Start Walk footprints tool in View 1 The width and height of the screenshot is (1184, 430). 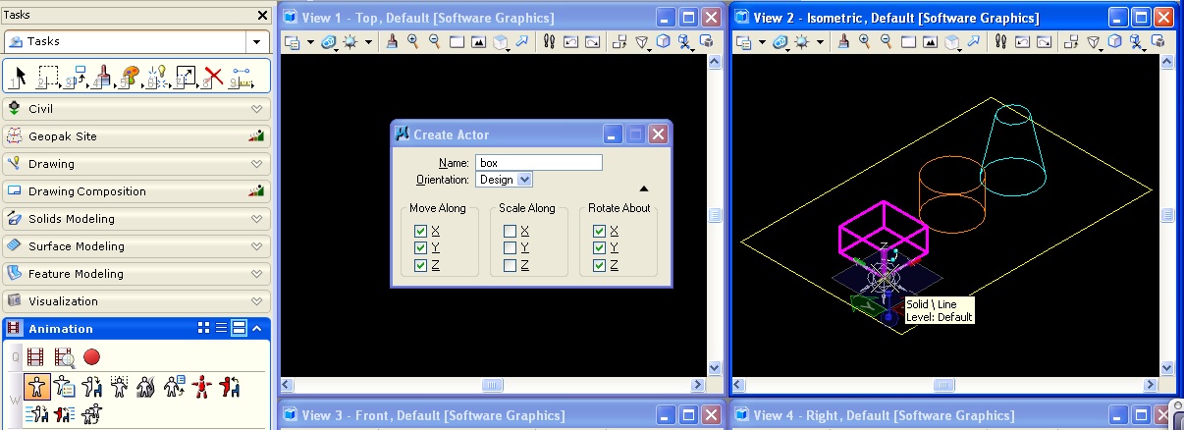548,42
